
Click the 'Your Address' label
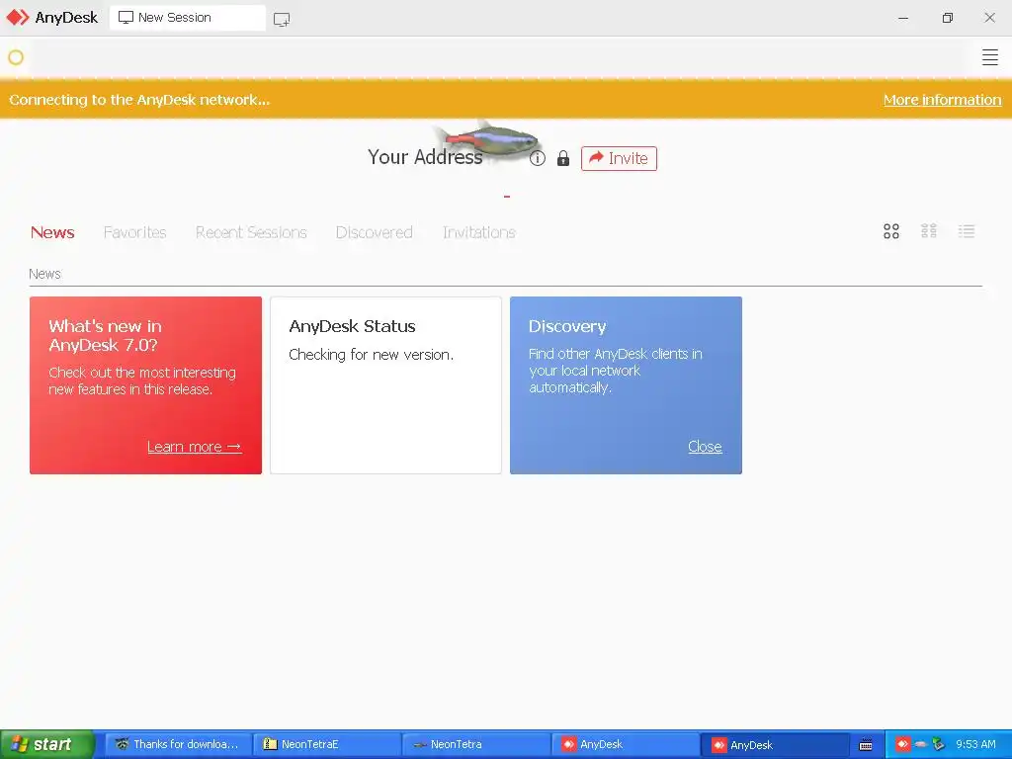coord(425,157)
